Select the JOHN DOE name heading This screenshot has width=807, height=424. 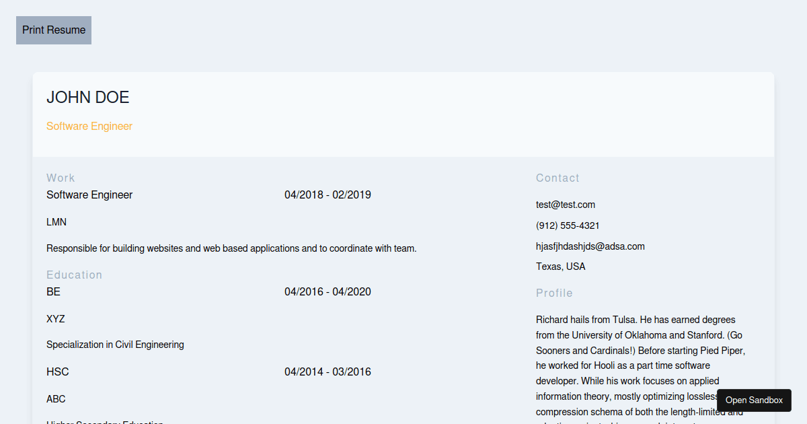tap(87, 97)
